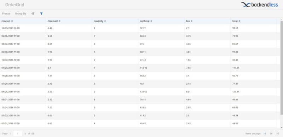This screenshot has height=137, width=283.
Task: Set items per page to 50
Action: [278, 133]
